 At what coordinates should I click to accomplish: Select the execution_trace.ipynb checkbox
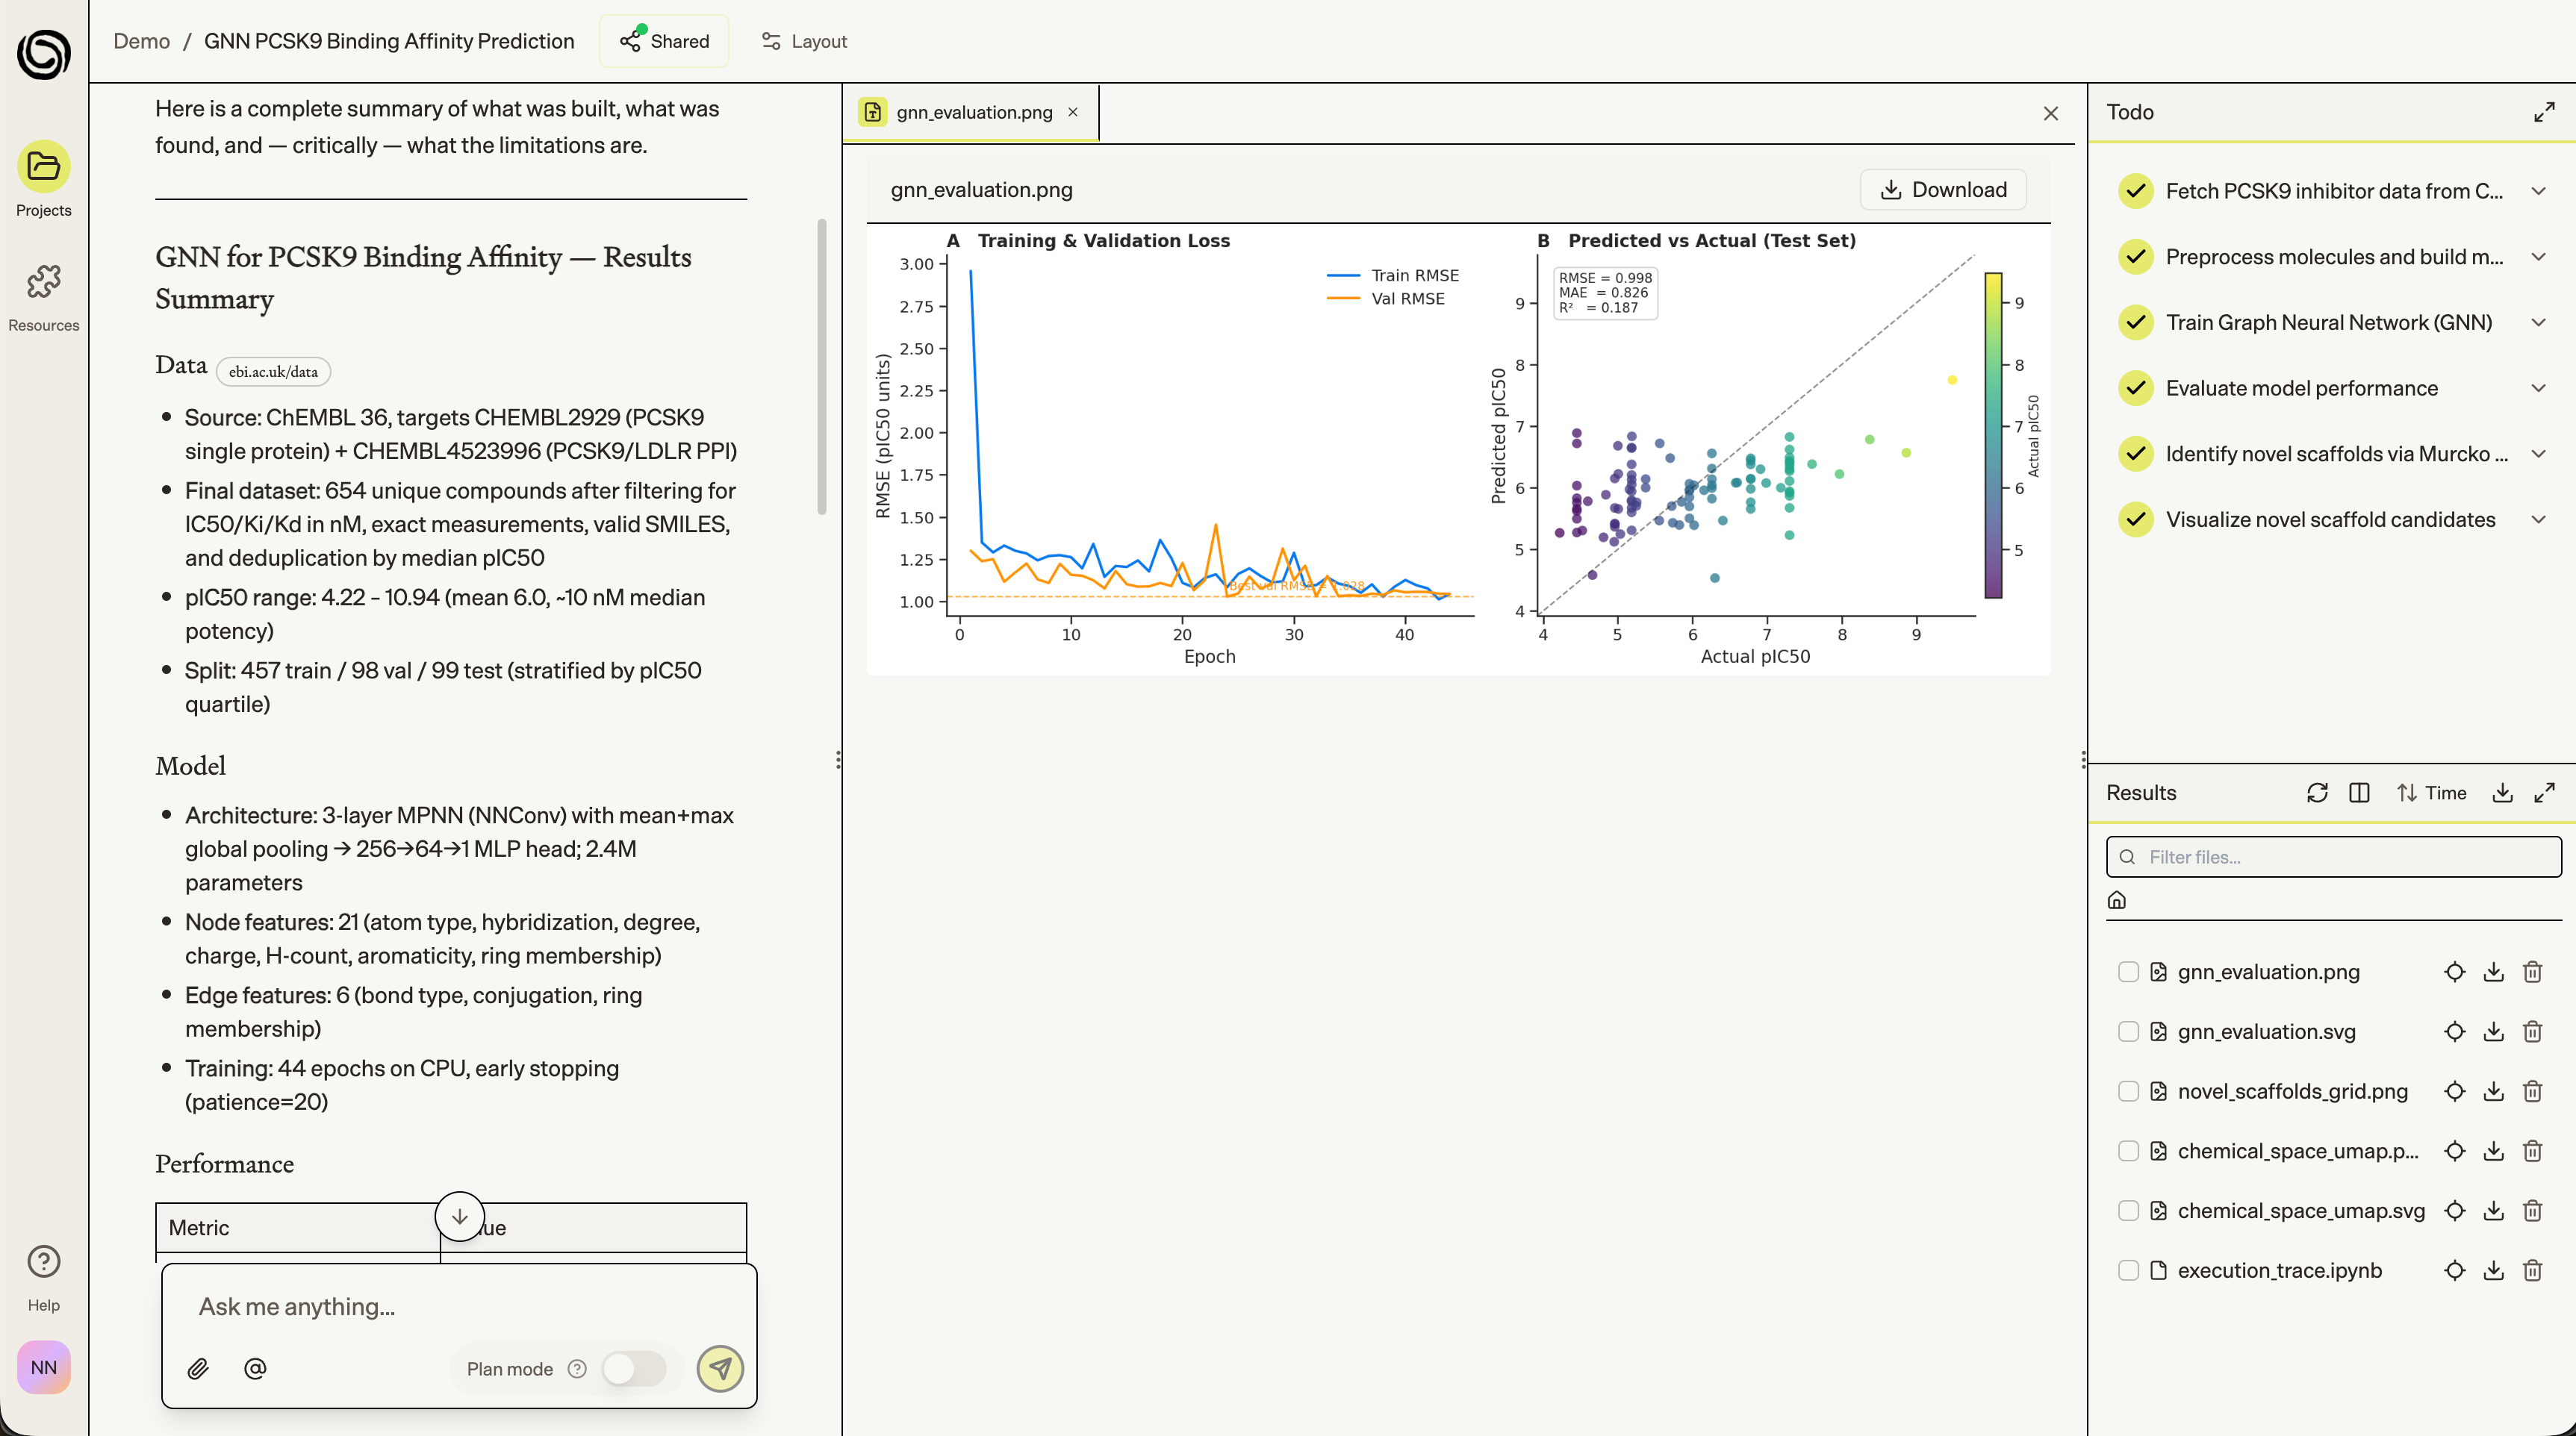tap(2128, 1270)
